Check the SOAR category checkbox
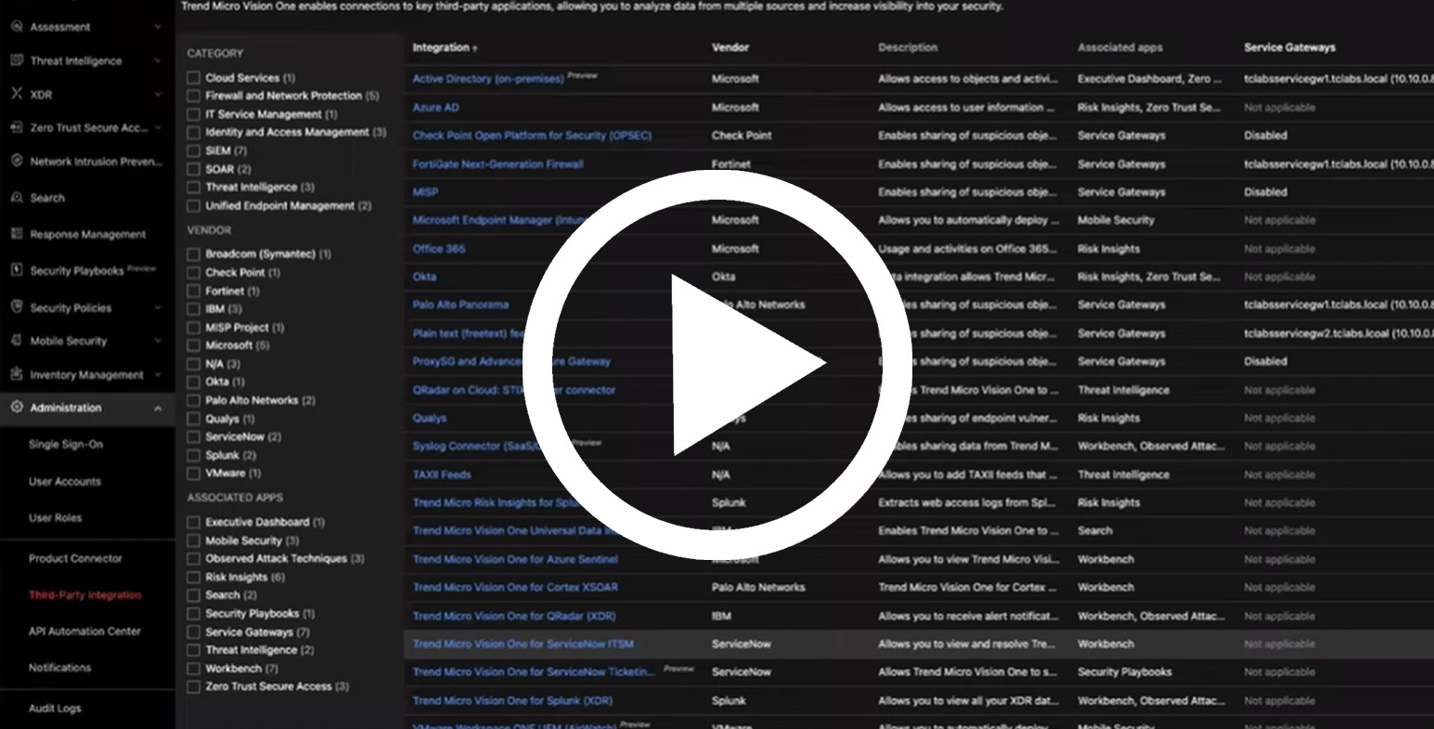Image resolution: width=1434 pixels, height=729 pixels. (193, 169)
